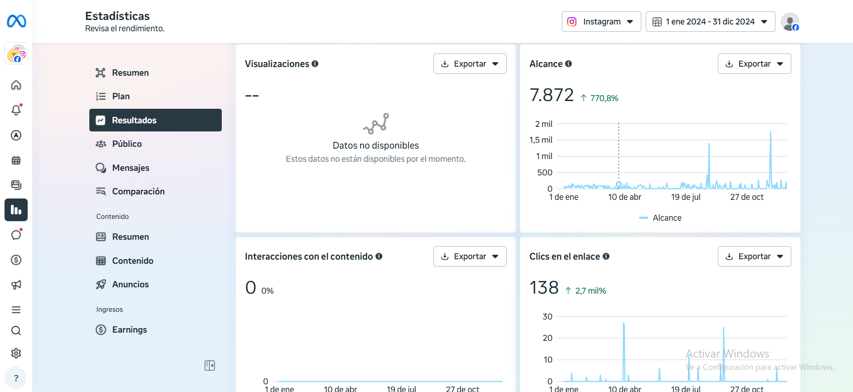The image size is (853, 392).
Task: Select Público in the side menu
Action: (x=127, y=144)
